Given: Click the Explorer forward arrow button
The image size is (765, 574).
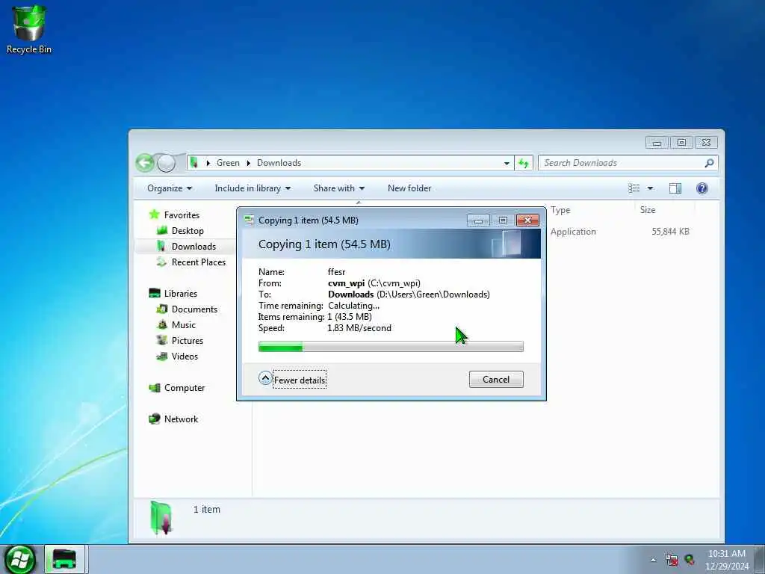Looking at the screenshot, I should coord(166,163).
